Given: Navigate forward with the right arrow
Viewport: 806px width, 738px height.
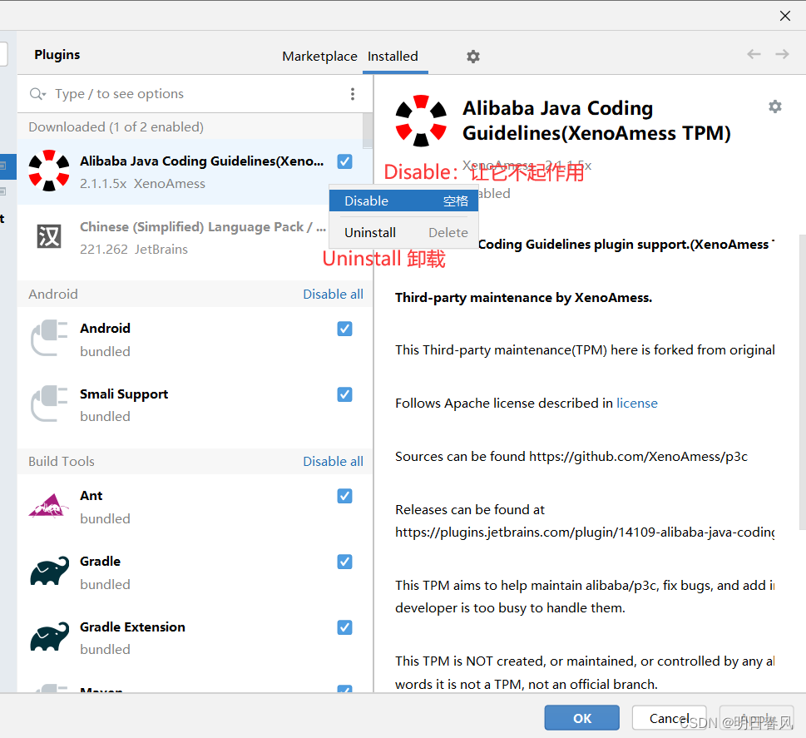Looking at the screenshot, I should 782,54.
